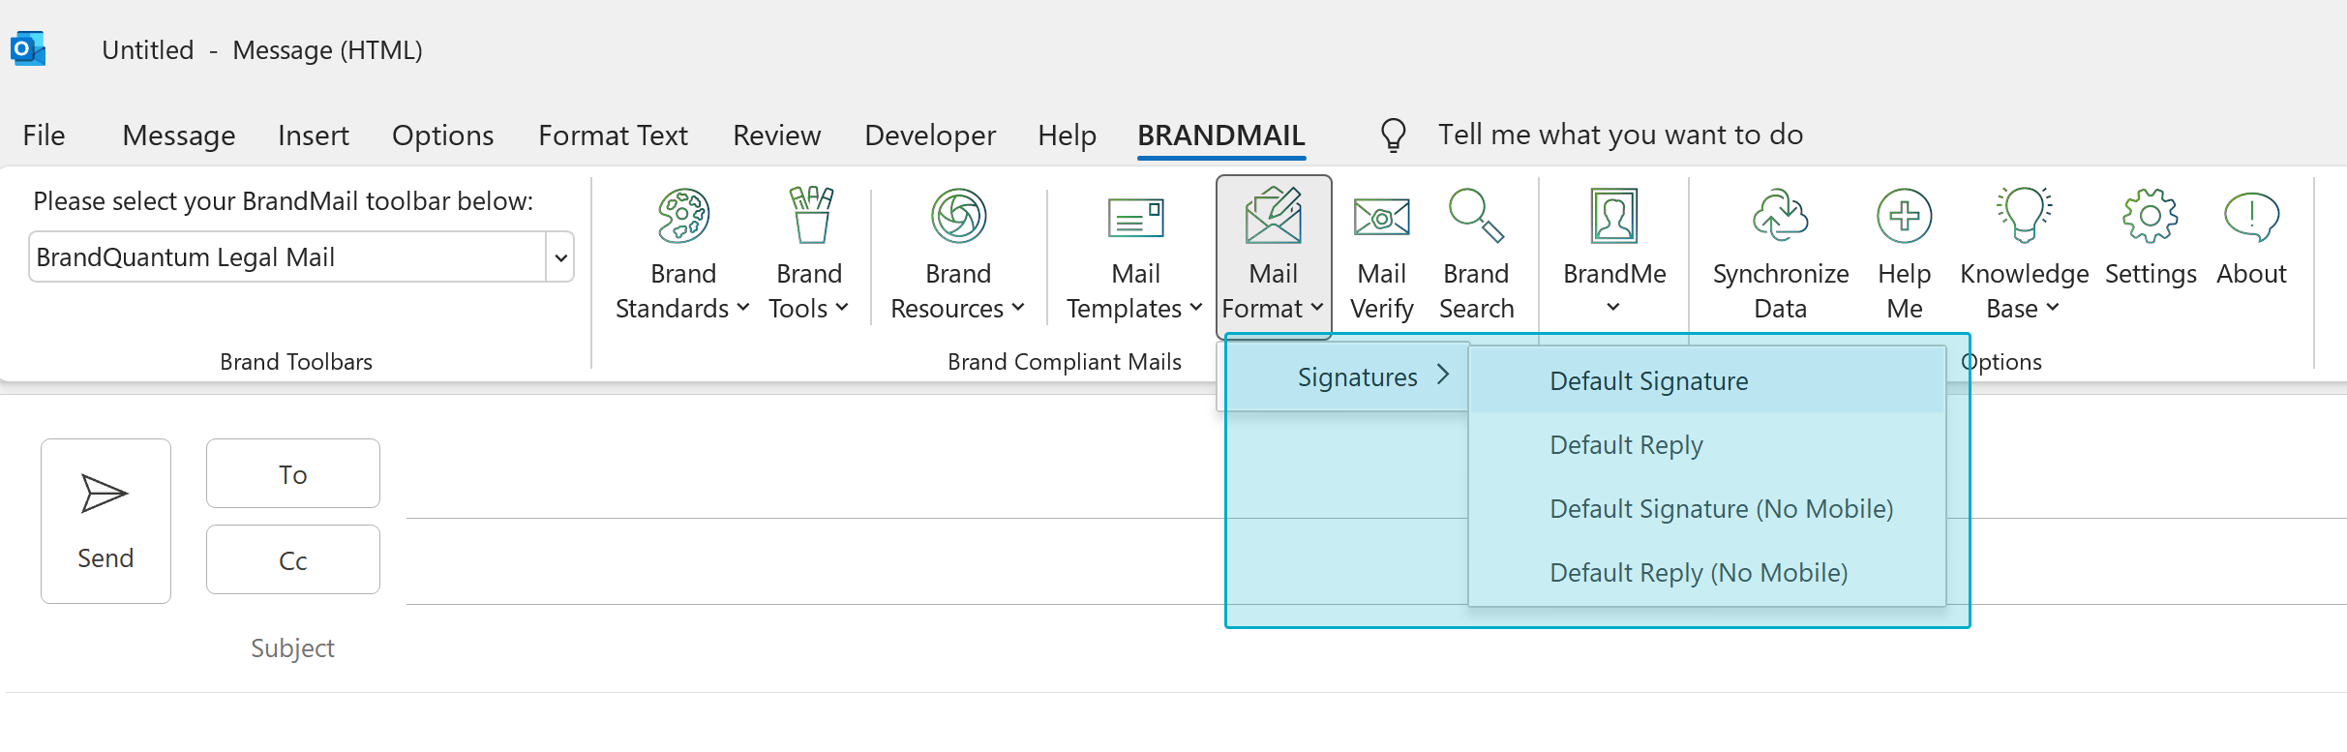This screenshot has width=2347, height=752.
Task: Choose Default Reply menu entry
Action: [1707, 445]
